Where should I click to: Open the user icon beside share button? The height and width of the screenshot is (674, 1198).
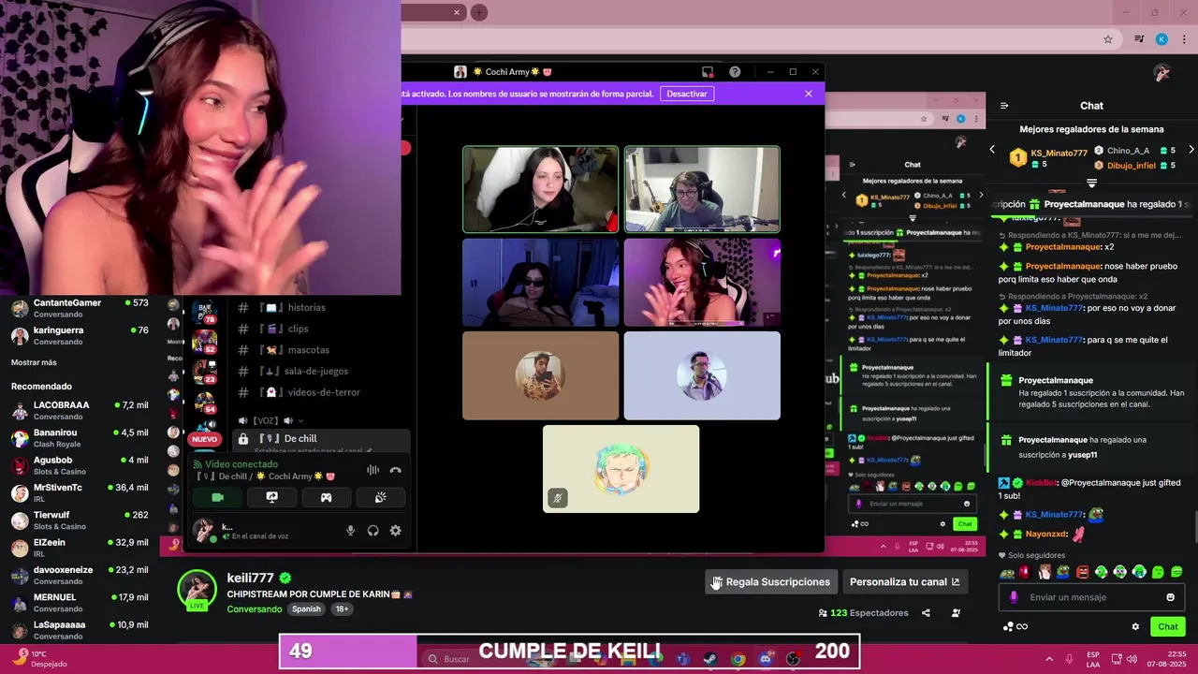(x=956, y=613)
